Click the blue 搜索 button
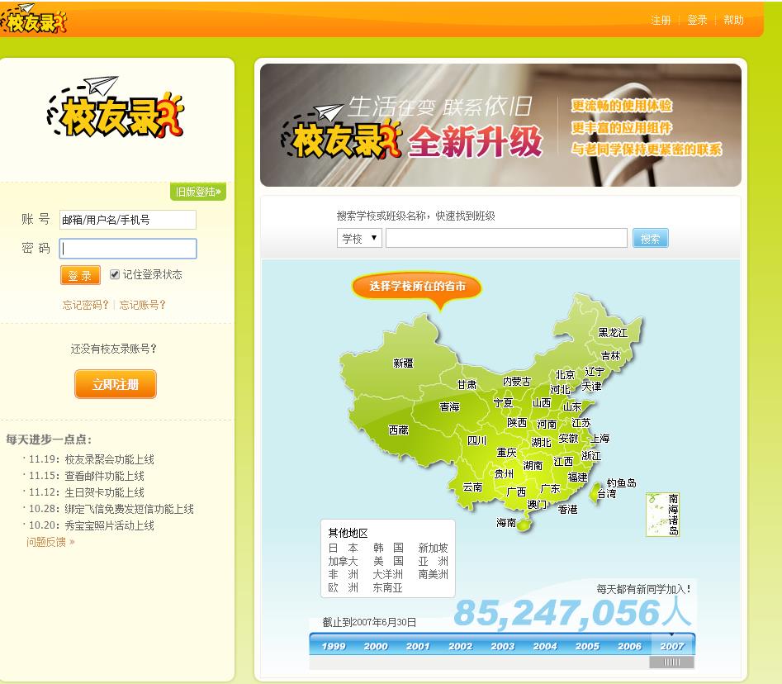 tap(650, 239)
